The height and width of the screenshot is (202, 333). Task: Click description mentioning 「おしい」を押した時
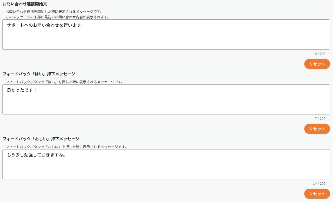66,147
